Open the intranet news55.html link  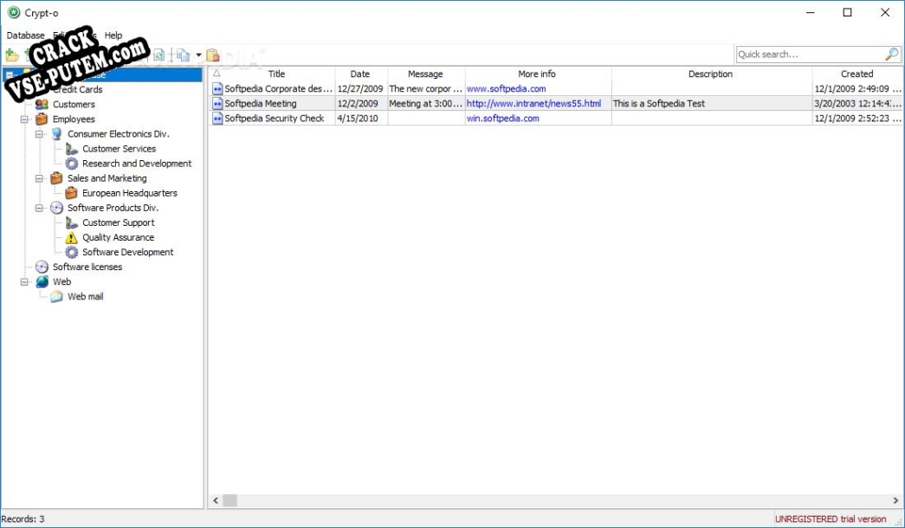click(x=533, y=104)
